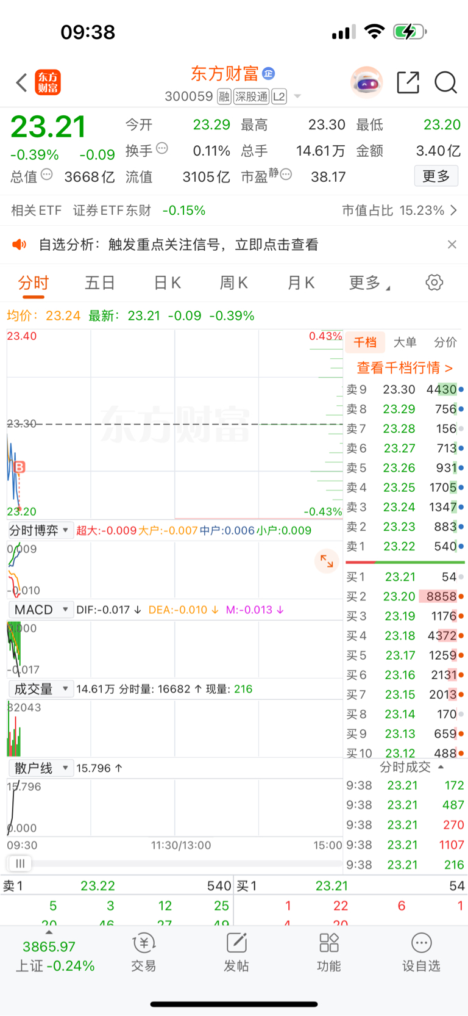The height and width of the screenshot is (1016, 468).
Task: Switch to the 周K tab
Action: tap(234, 283)
